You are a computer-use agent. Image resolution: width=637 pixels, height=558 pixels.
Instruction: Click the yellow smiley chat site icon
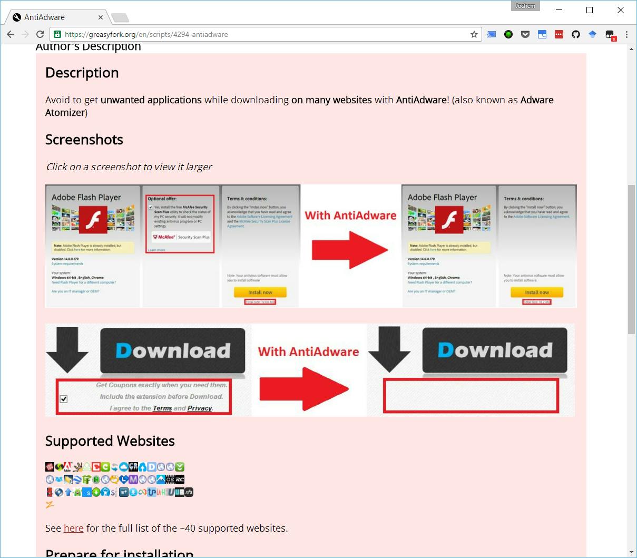[x=114, y=479]
